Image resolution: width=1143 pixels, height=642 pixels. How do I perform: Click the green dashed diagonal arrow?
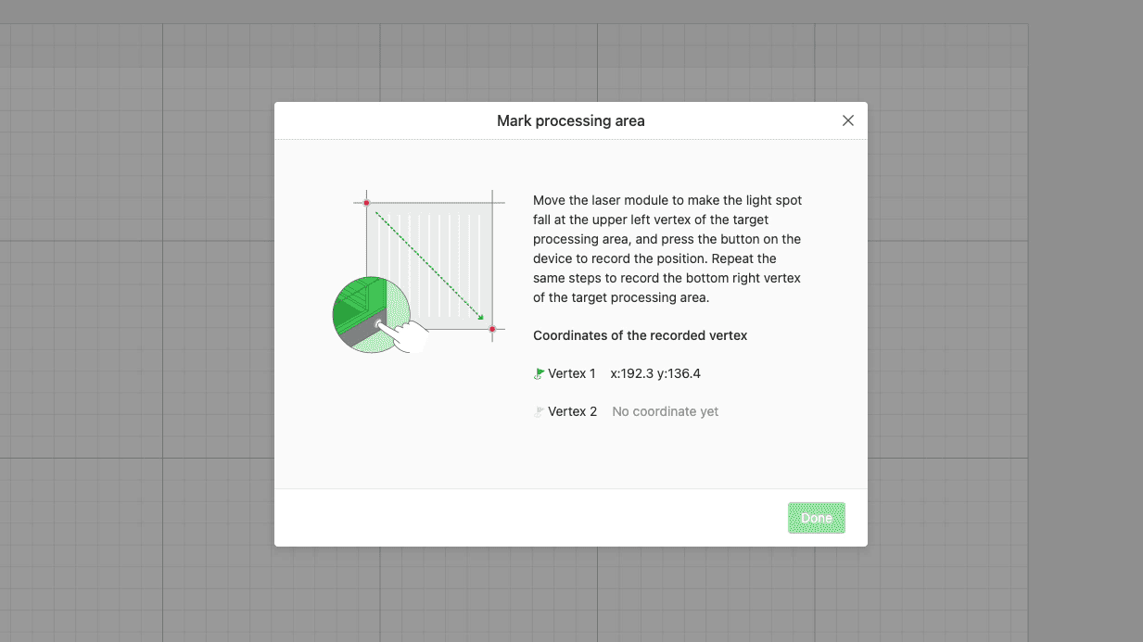[428, 265]
